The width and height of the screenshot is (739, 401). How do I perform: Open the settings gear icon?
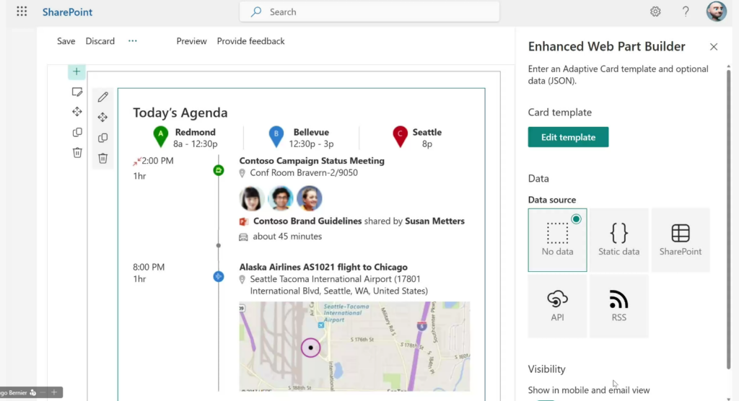pyautogui.click(x=655, y=12)
